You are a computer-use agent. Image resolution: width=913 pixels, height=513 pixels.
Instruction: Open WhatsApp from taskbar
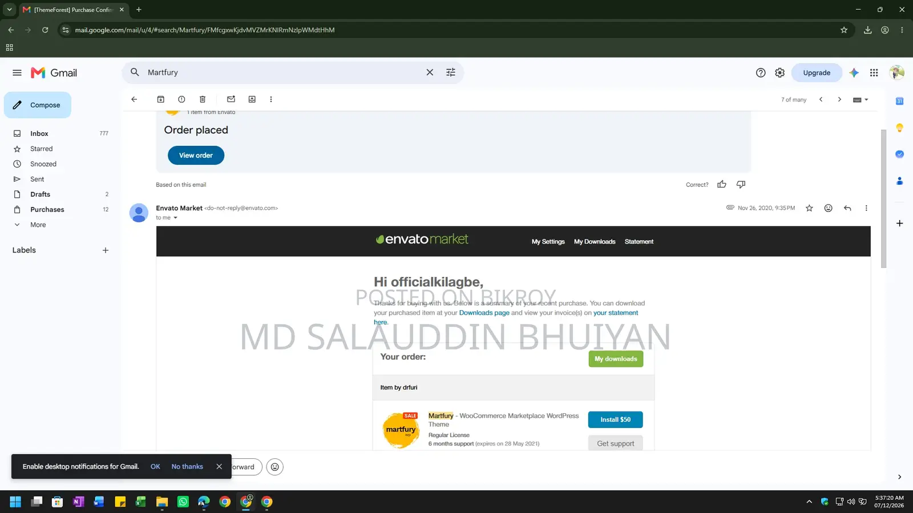click(183, 502)
